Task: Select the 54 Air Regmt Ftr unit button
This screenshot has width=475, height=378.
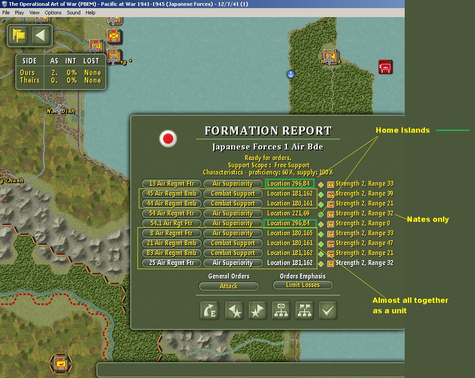Action: pyautogui.click(x=171, y=213)
